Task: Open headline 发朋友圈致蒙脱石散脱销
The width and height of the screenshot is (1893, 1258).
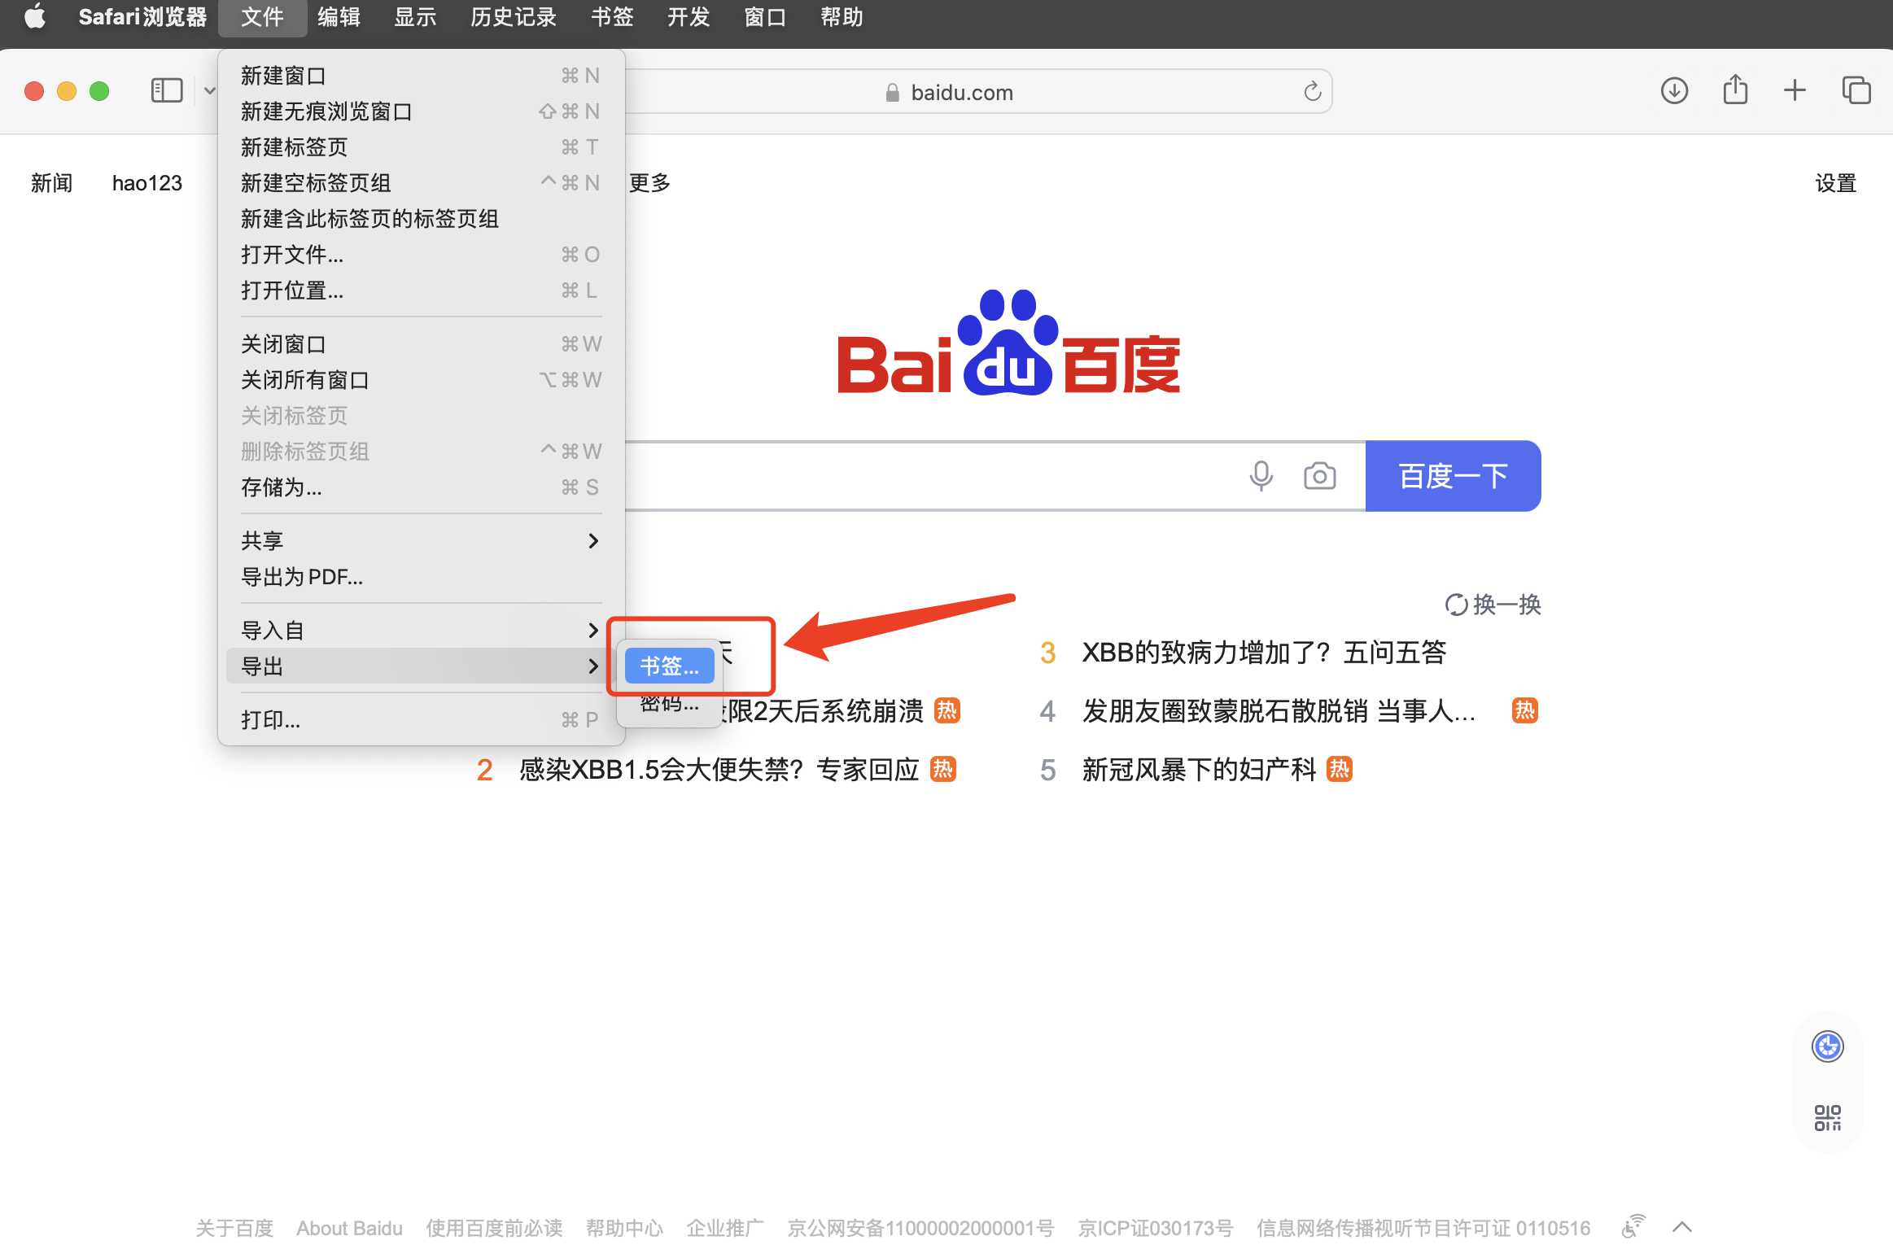Action: pyautogui.click(x=1278, y=711)
